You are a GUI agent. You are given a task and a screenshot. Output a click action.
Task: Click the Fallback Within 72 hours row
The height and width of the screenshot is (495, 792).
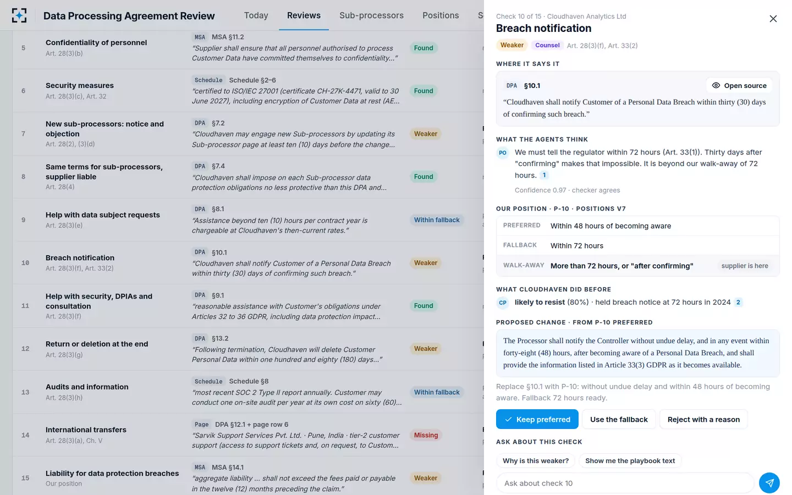[637, 246]
